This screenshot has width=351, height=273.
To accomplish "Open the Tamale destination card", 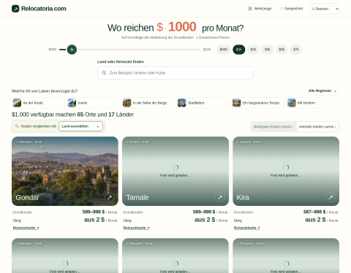I will (x=175, y=171).
